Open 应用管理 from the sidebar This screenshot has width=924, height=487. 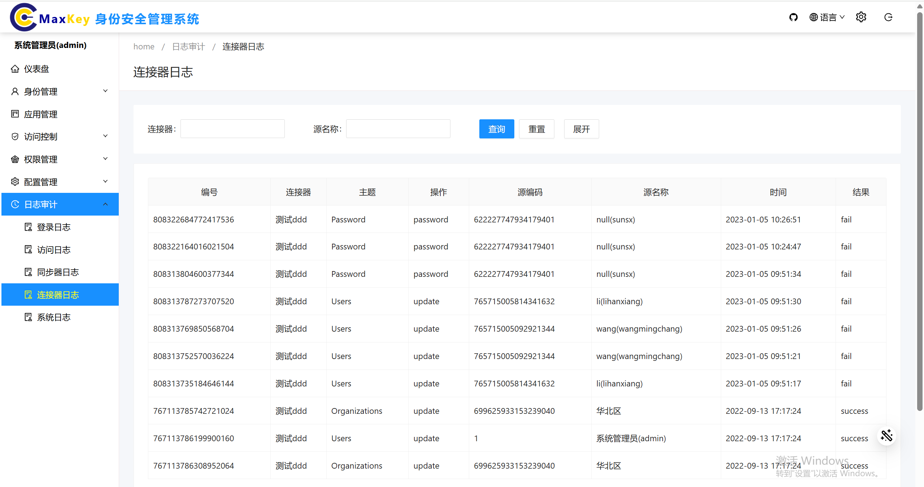40,114
